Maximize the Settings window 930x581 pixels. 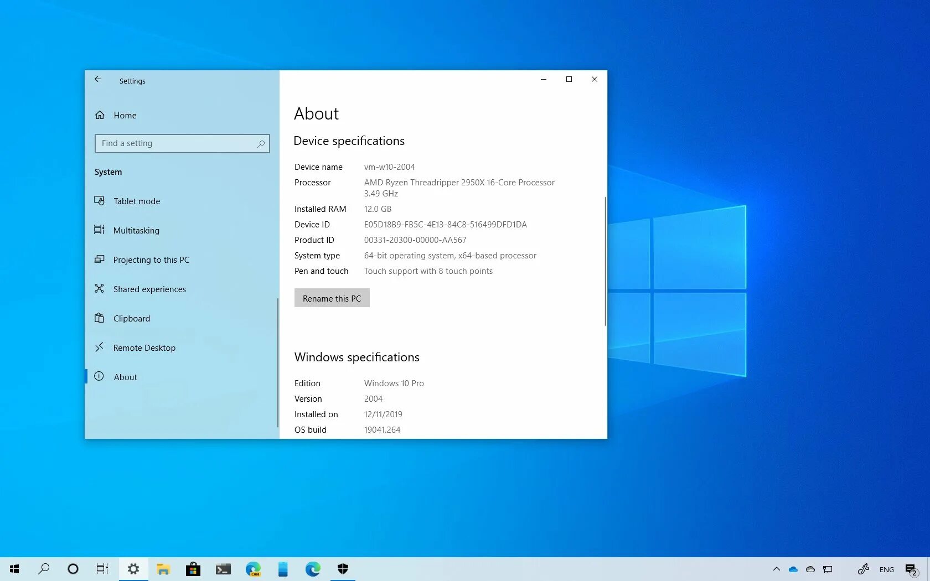tap(569, 79)
